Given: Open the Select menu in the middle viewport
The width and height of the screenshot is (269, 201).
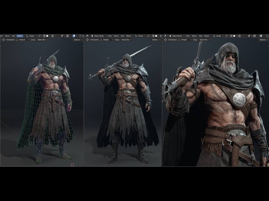Looking at the screenshot, I should 116,36.
